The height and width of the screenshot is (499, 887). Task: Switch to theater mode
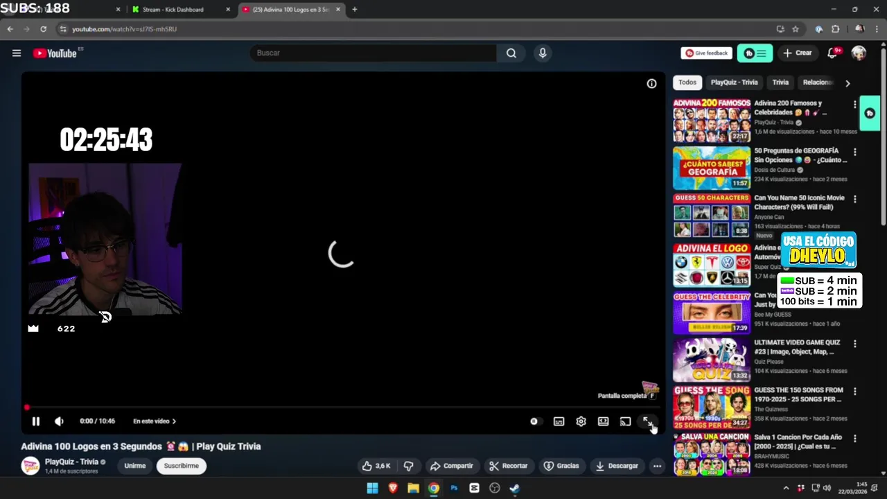603,421
